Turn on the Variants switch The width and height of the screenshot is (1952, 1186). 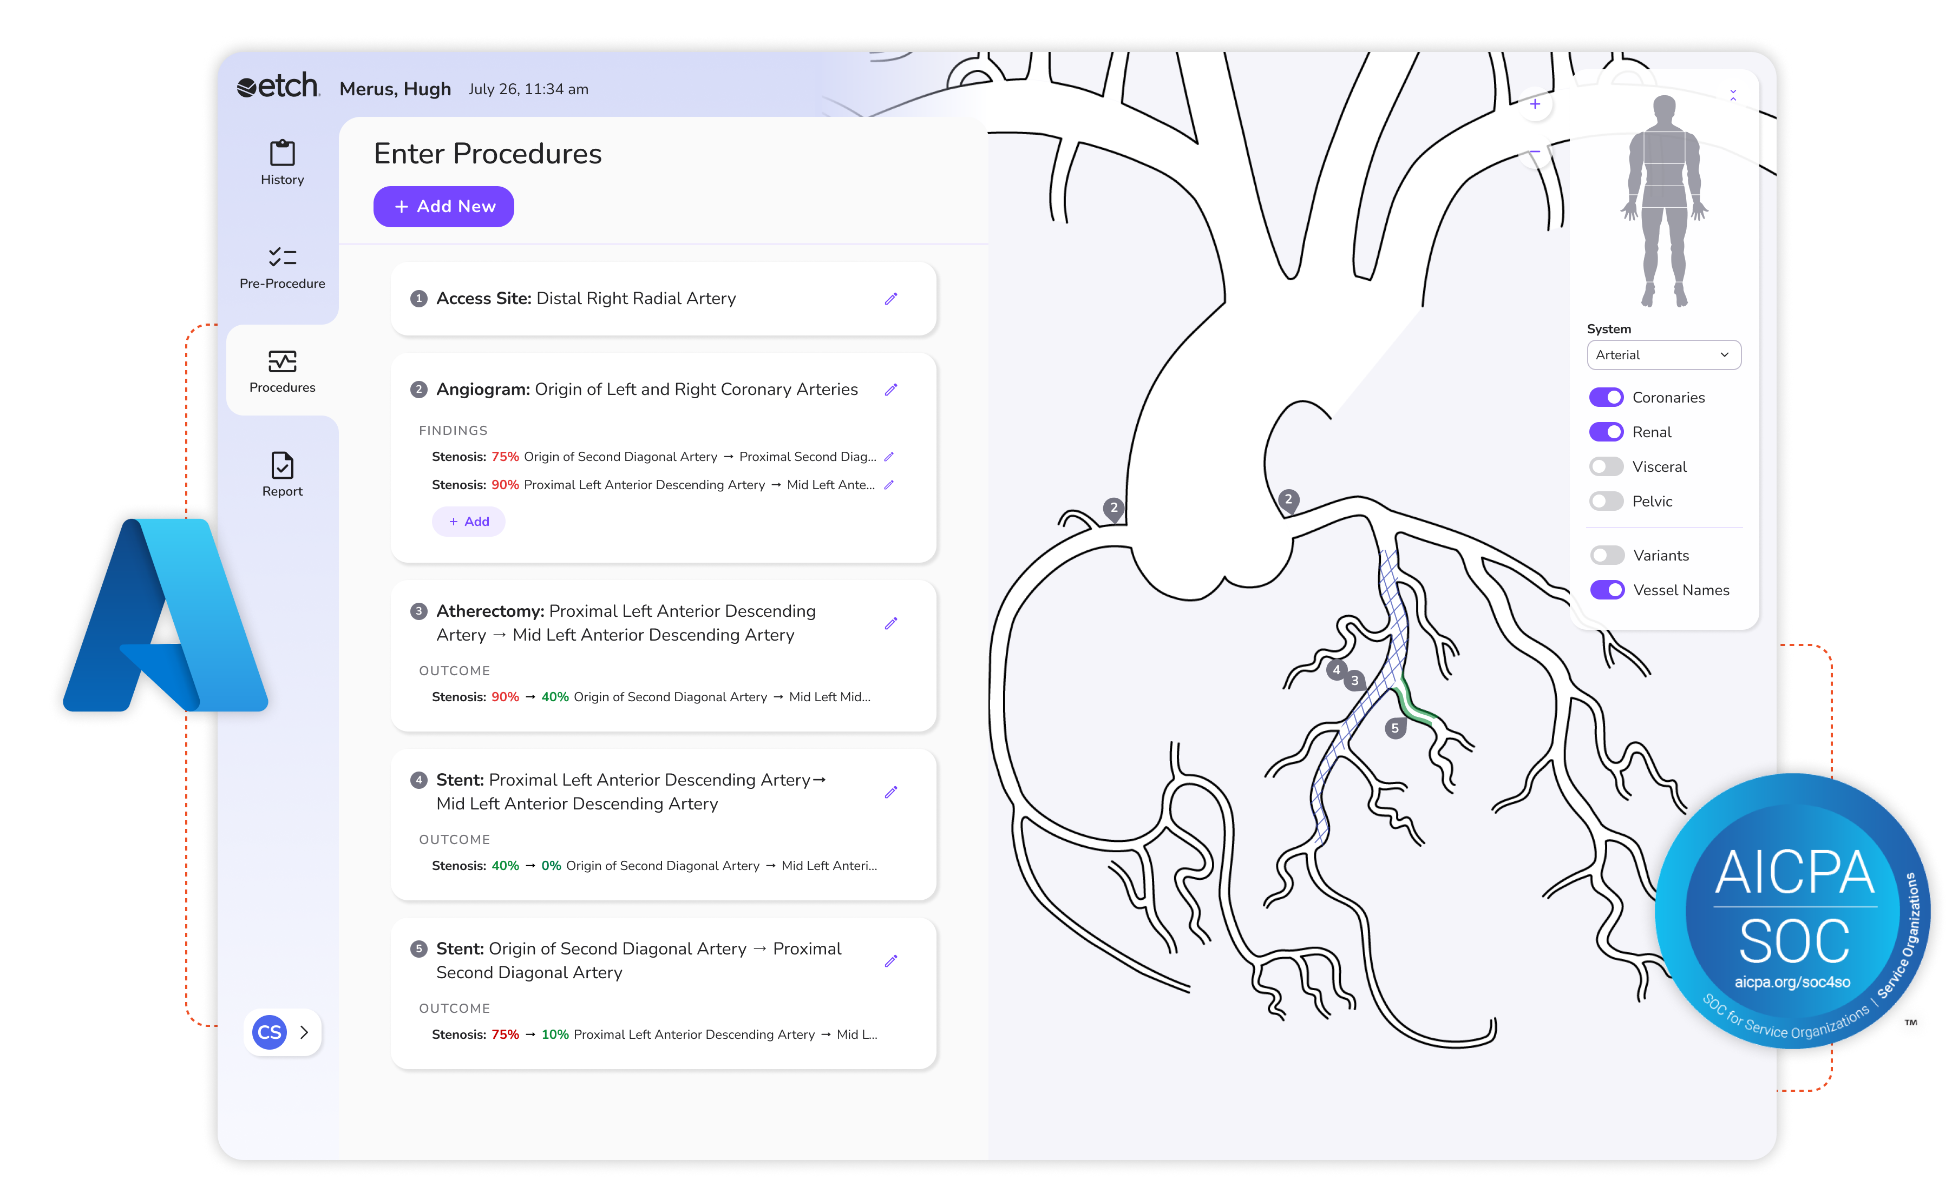(1607, 555)
